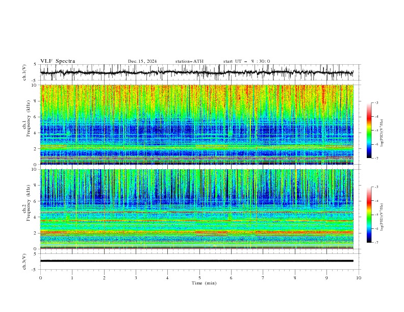Screen dimensions: 404x312
Task: Click time axis tick label "8"
Action: pos(295,278)
